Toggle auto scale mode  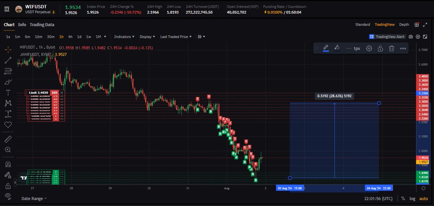(x=423, y=198)
